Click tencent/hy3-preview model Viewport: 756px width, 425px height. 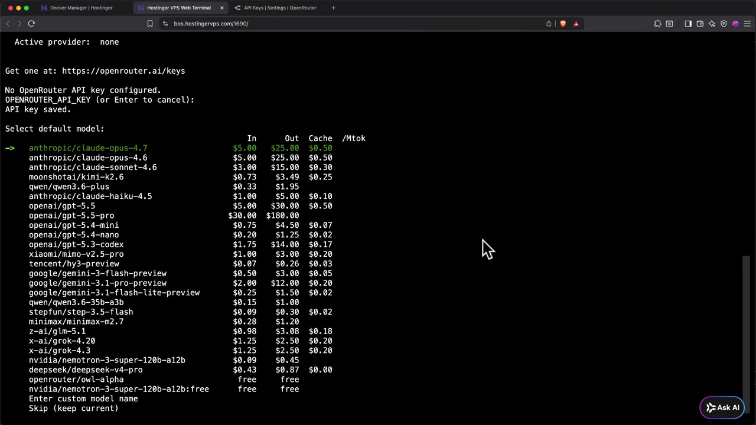(x=74, y=264)
